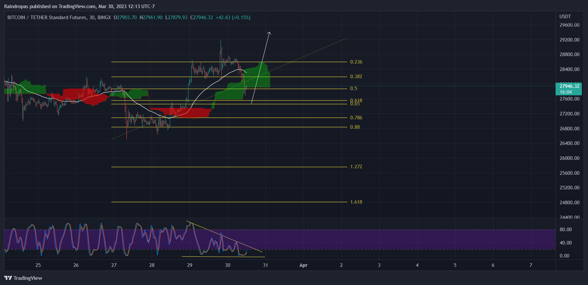The width and height of the screenshot is (588, 285).
Task: Click the 27200.00 price axis label
Action: click(570, 114)
